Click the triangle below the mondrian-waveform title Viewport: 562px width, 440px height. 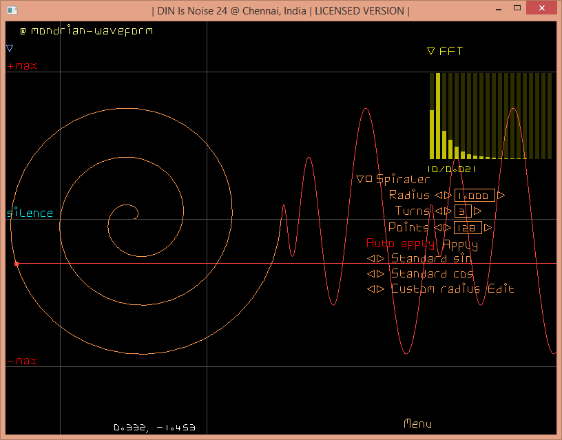[x=10, y=48]
